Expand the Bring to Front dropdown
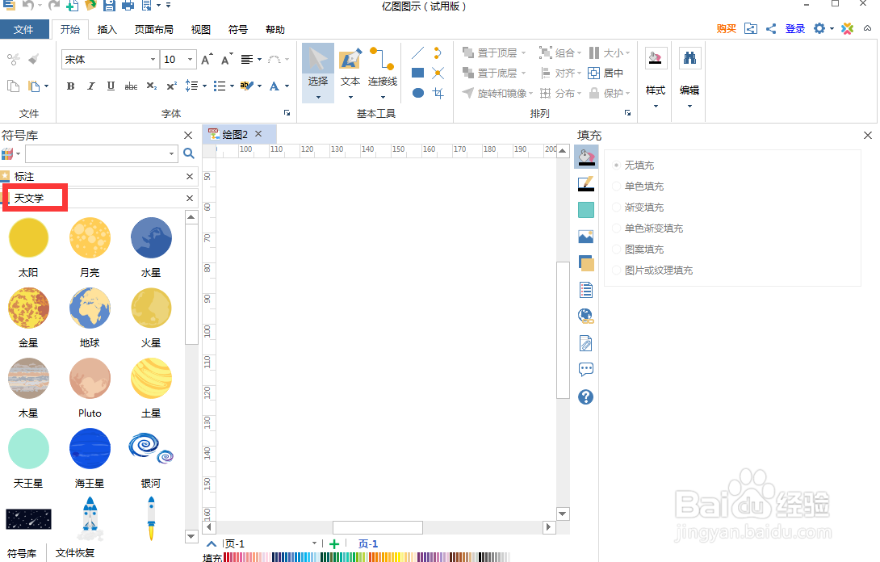 point(523,52)
